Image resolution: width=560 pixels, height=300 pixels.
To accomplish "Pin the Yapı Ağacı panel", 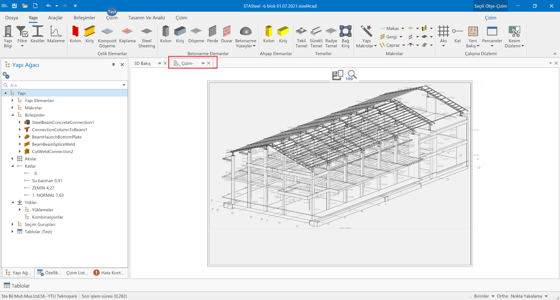I will click(113, 65).
